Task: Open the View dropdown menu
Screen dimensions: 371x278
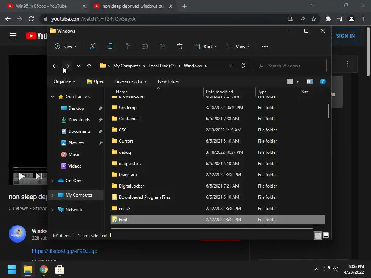Action: click(x=238, y=47)
